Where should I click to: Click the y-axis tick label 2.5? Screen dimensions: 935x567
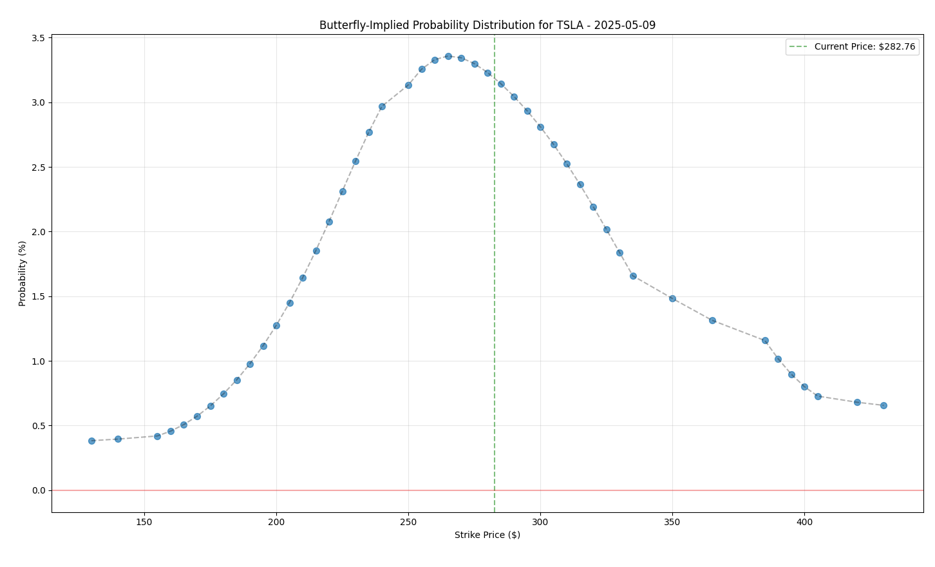point(39,168)
